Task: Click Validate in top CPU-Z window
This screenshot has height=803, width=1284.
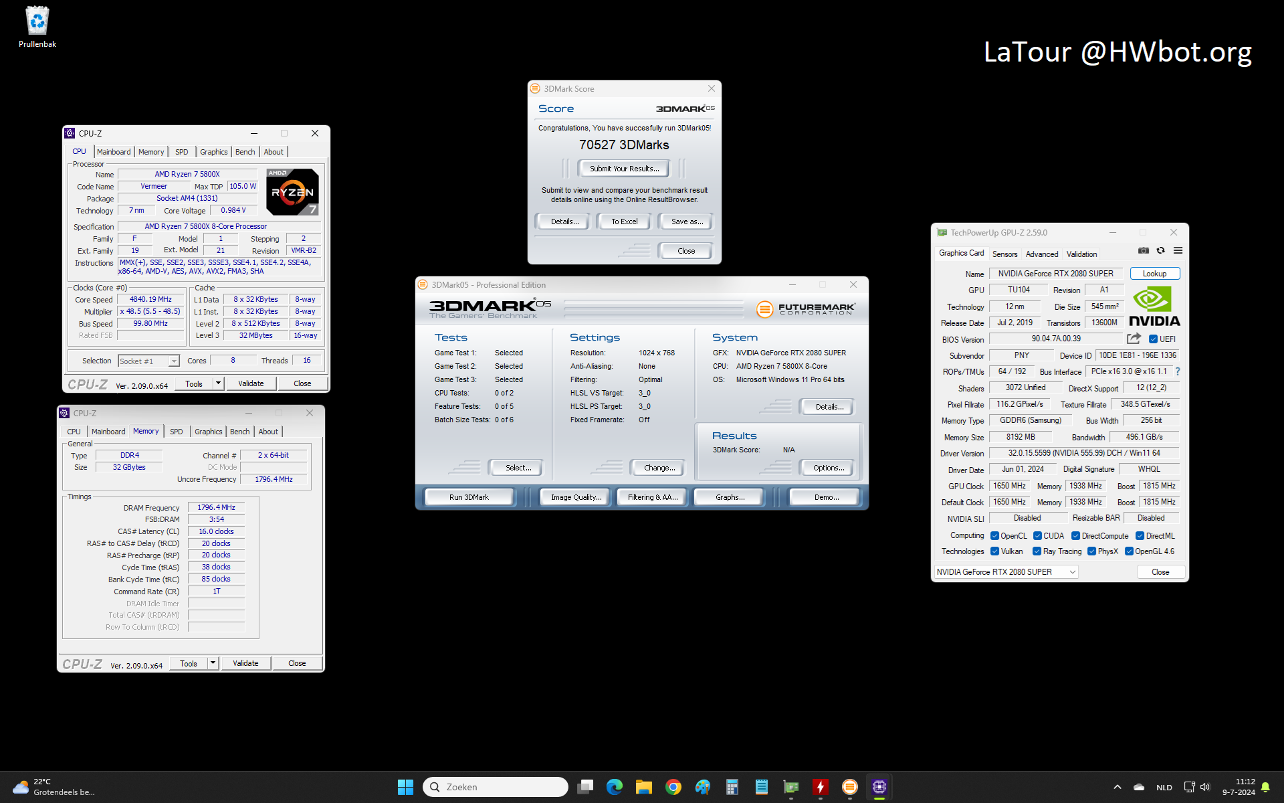Action: coord(251,383)
